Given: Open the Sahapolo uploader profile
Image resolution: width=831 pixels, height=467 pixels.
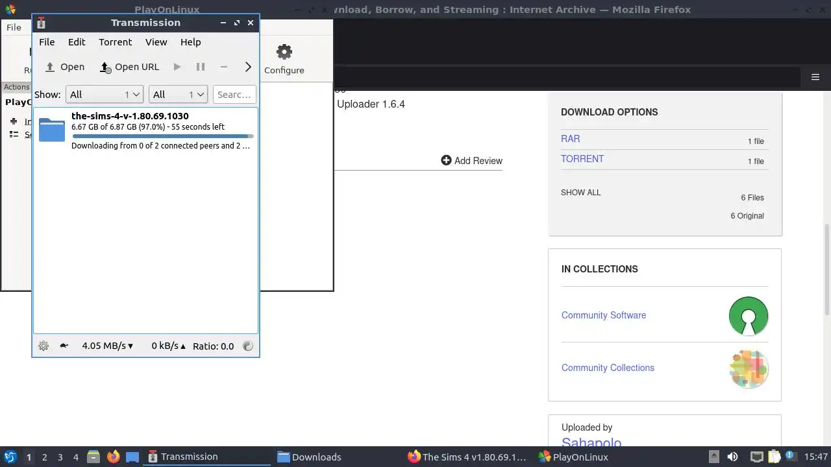Looking at the screenshot, I should 591,443.
